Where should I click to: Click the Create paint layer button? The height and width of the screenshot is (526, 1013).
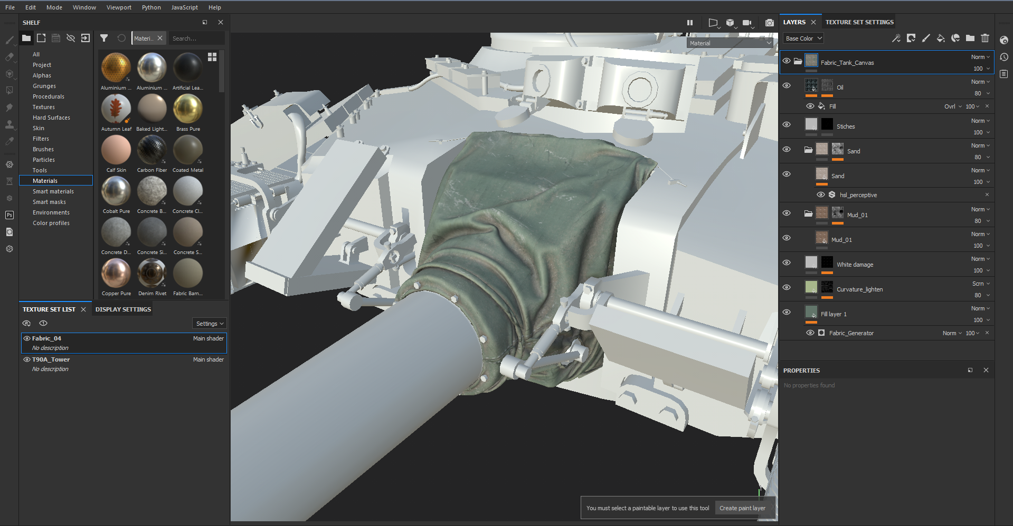742,508
